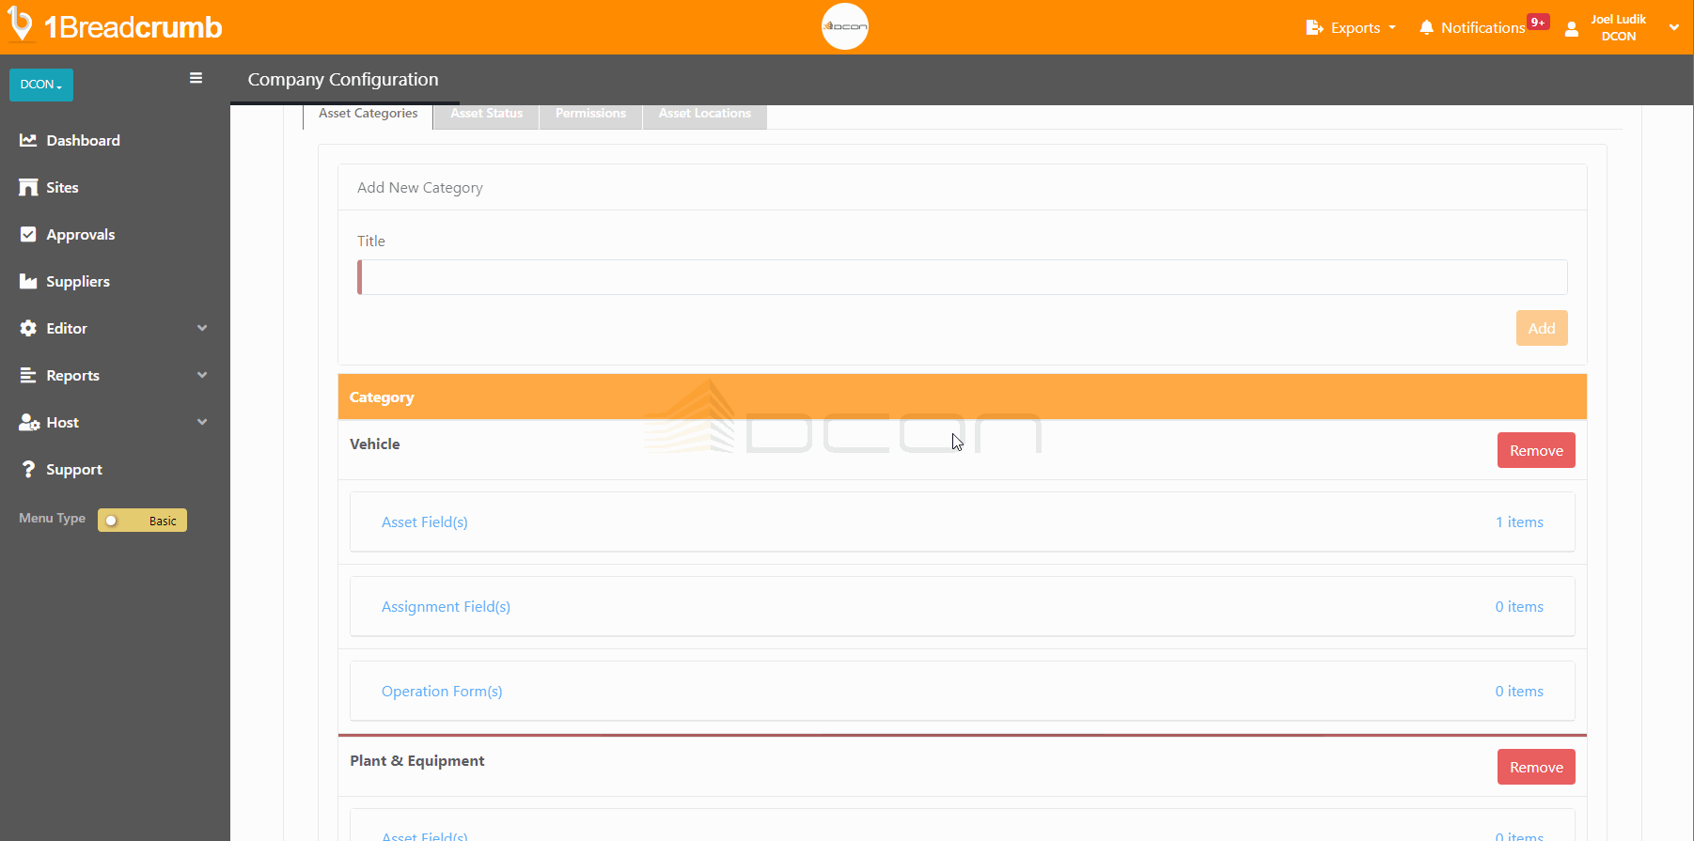Viewport: 1694px width, 841px height.
Task: Click the Notifications label
Action: (1482, 28)
